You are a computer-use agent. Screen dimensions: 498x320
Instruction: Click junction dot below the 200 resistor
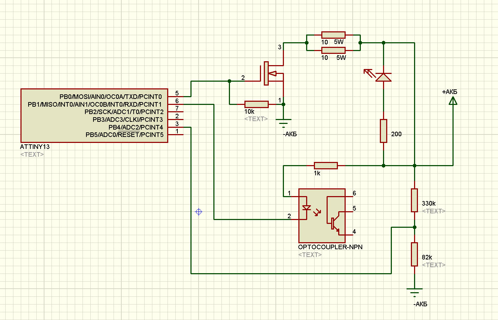pyautogui.click(x=383, y=165)
